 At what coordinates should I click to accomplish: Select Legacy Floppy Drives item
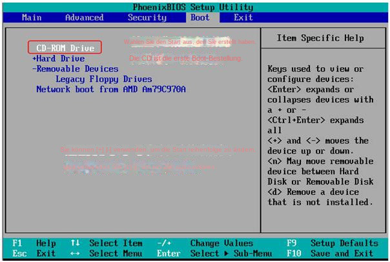pyautogui.click(x=103, y=79)
